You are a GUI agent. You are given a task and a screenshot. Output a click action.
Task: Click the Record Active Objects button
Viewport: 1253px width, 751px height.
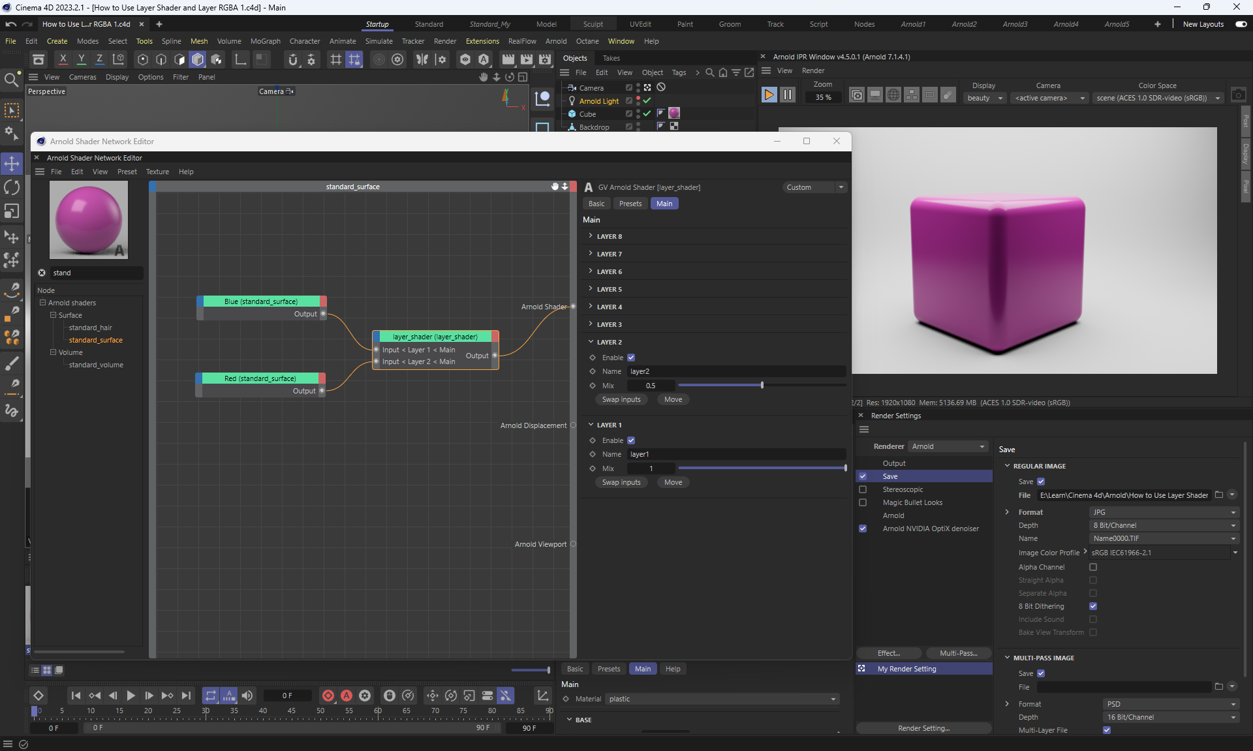point(328,696)
